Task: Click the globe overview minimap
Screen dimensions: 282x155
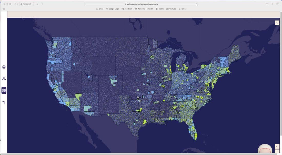Action: (265, 149)
